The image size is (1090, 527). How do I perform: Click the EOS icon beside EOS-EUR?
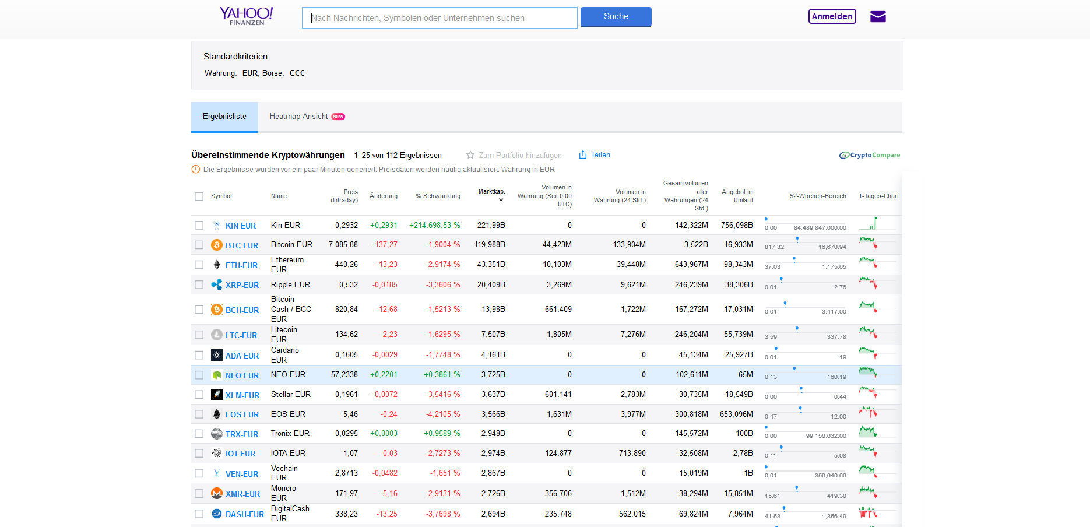point(217,414)
